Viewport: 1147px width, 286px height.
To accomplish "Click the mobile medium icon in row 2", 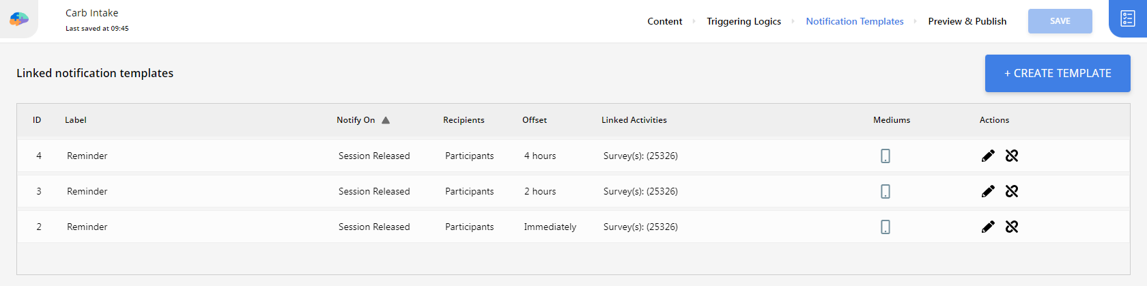I will click(886, 227).
